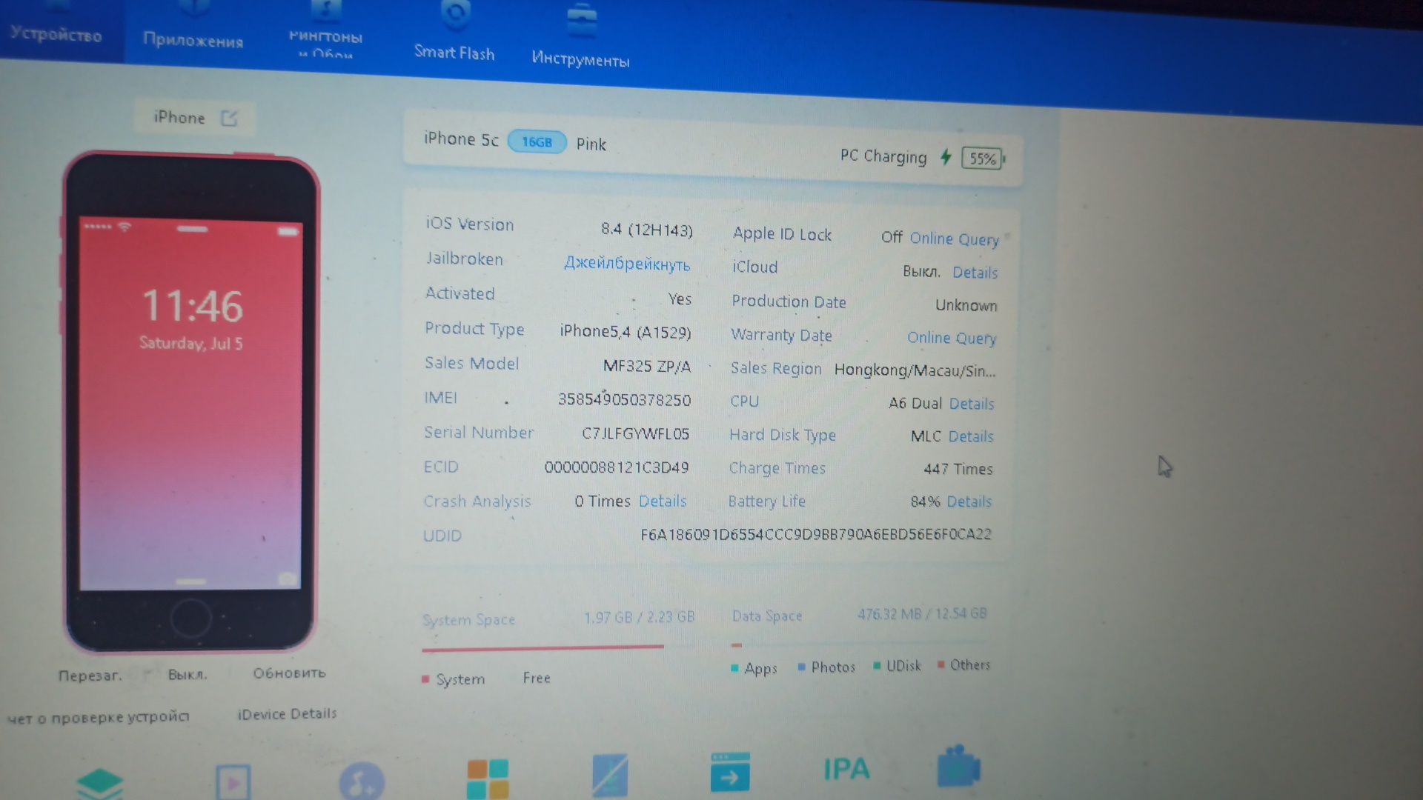The image size is (1423, 800).
Task: Click the battery 55% indicator
Action: coord(983,159)
